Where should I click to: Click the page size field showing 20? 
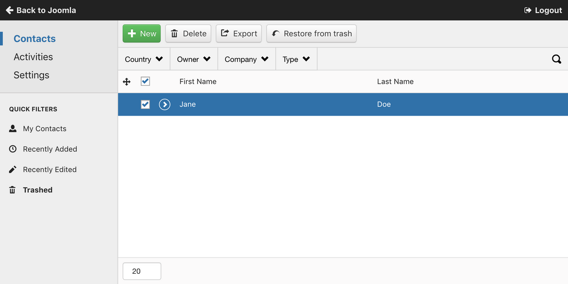(142, 271)
